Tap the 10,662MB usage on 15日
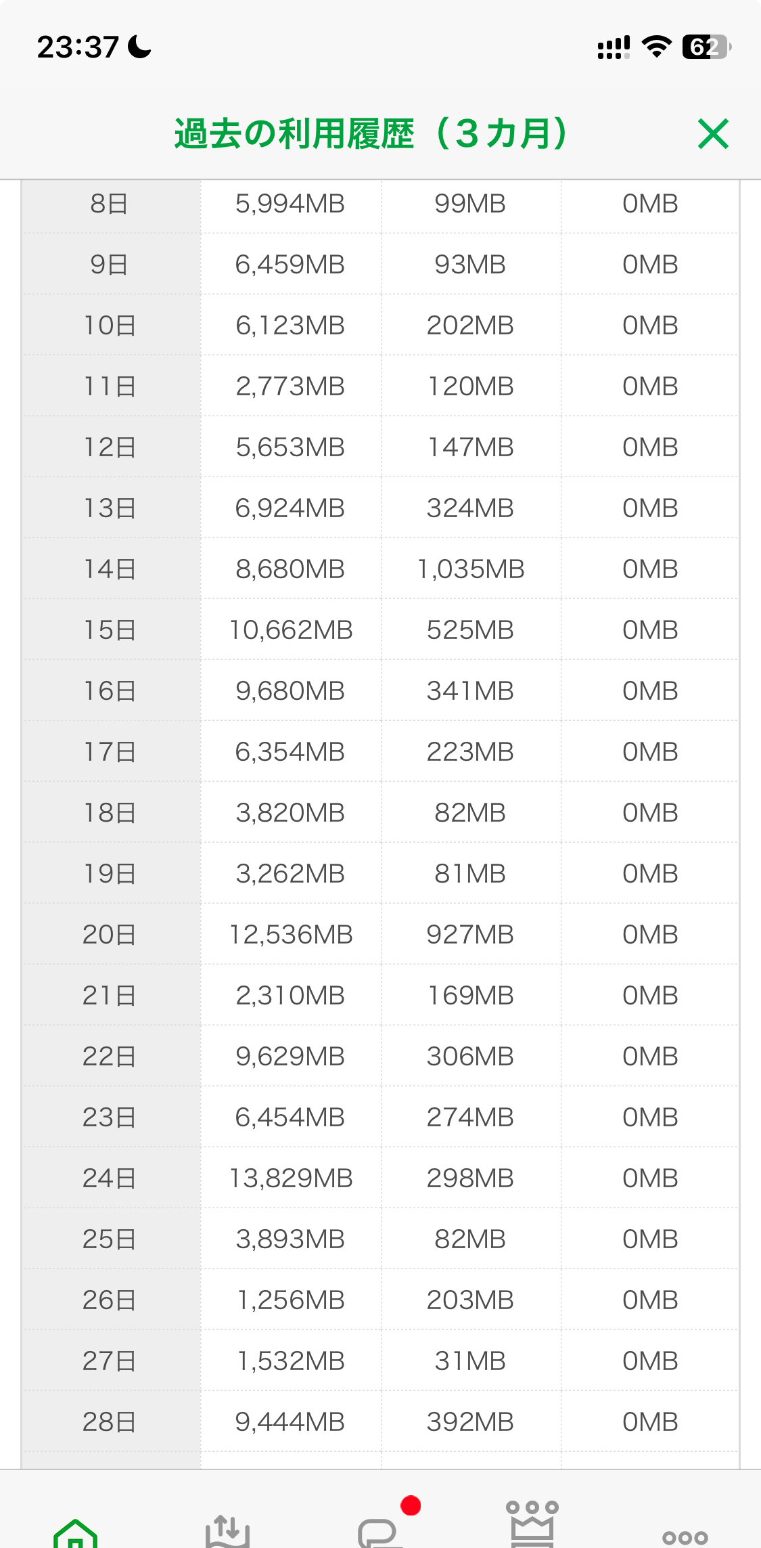Screen dimensions: 761x1548 (x=291, y=630)
